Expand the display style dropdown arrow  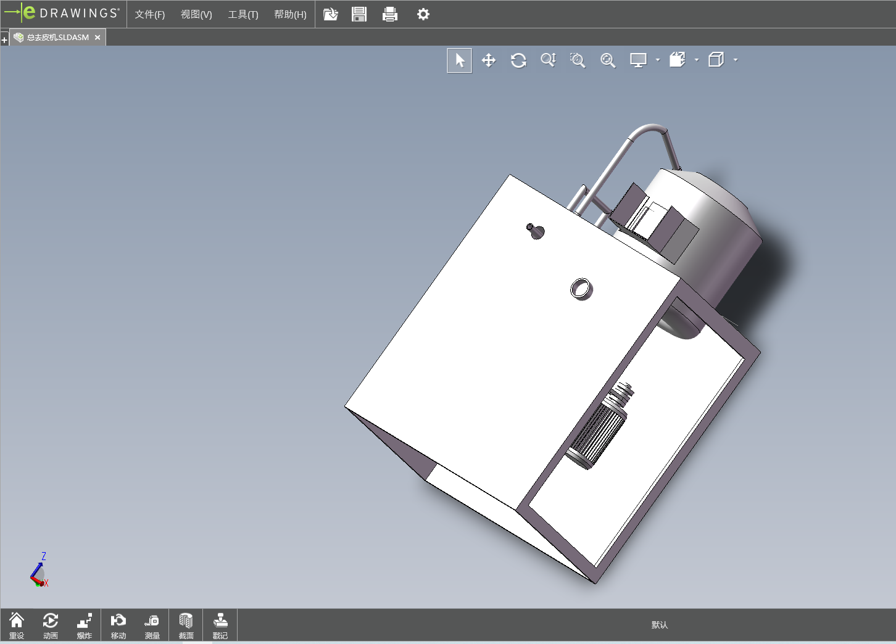tap(736, 60)
